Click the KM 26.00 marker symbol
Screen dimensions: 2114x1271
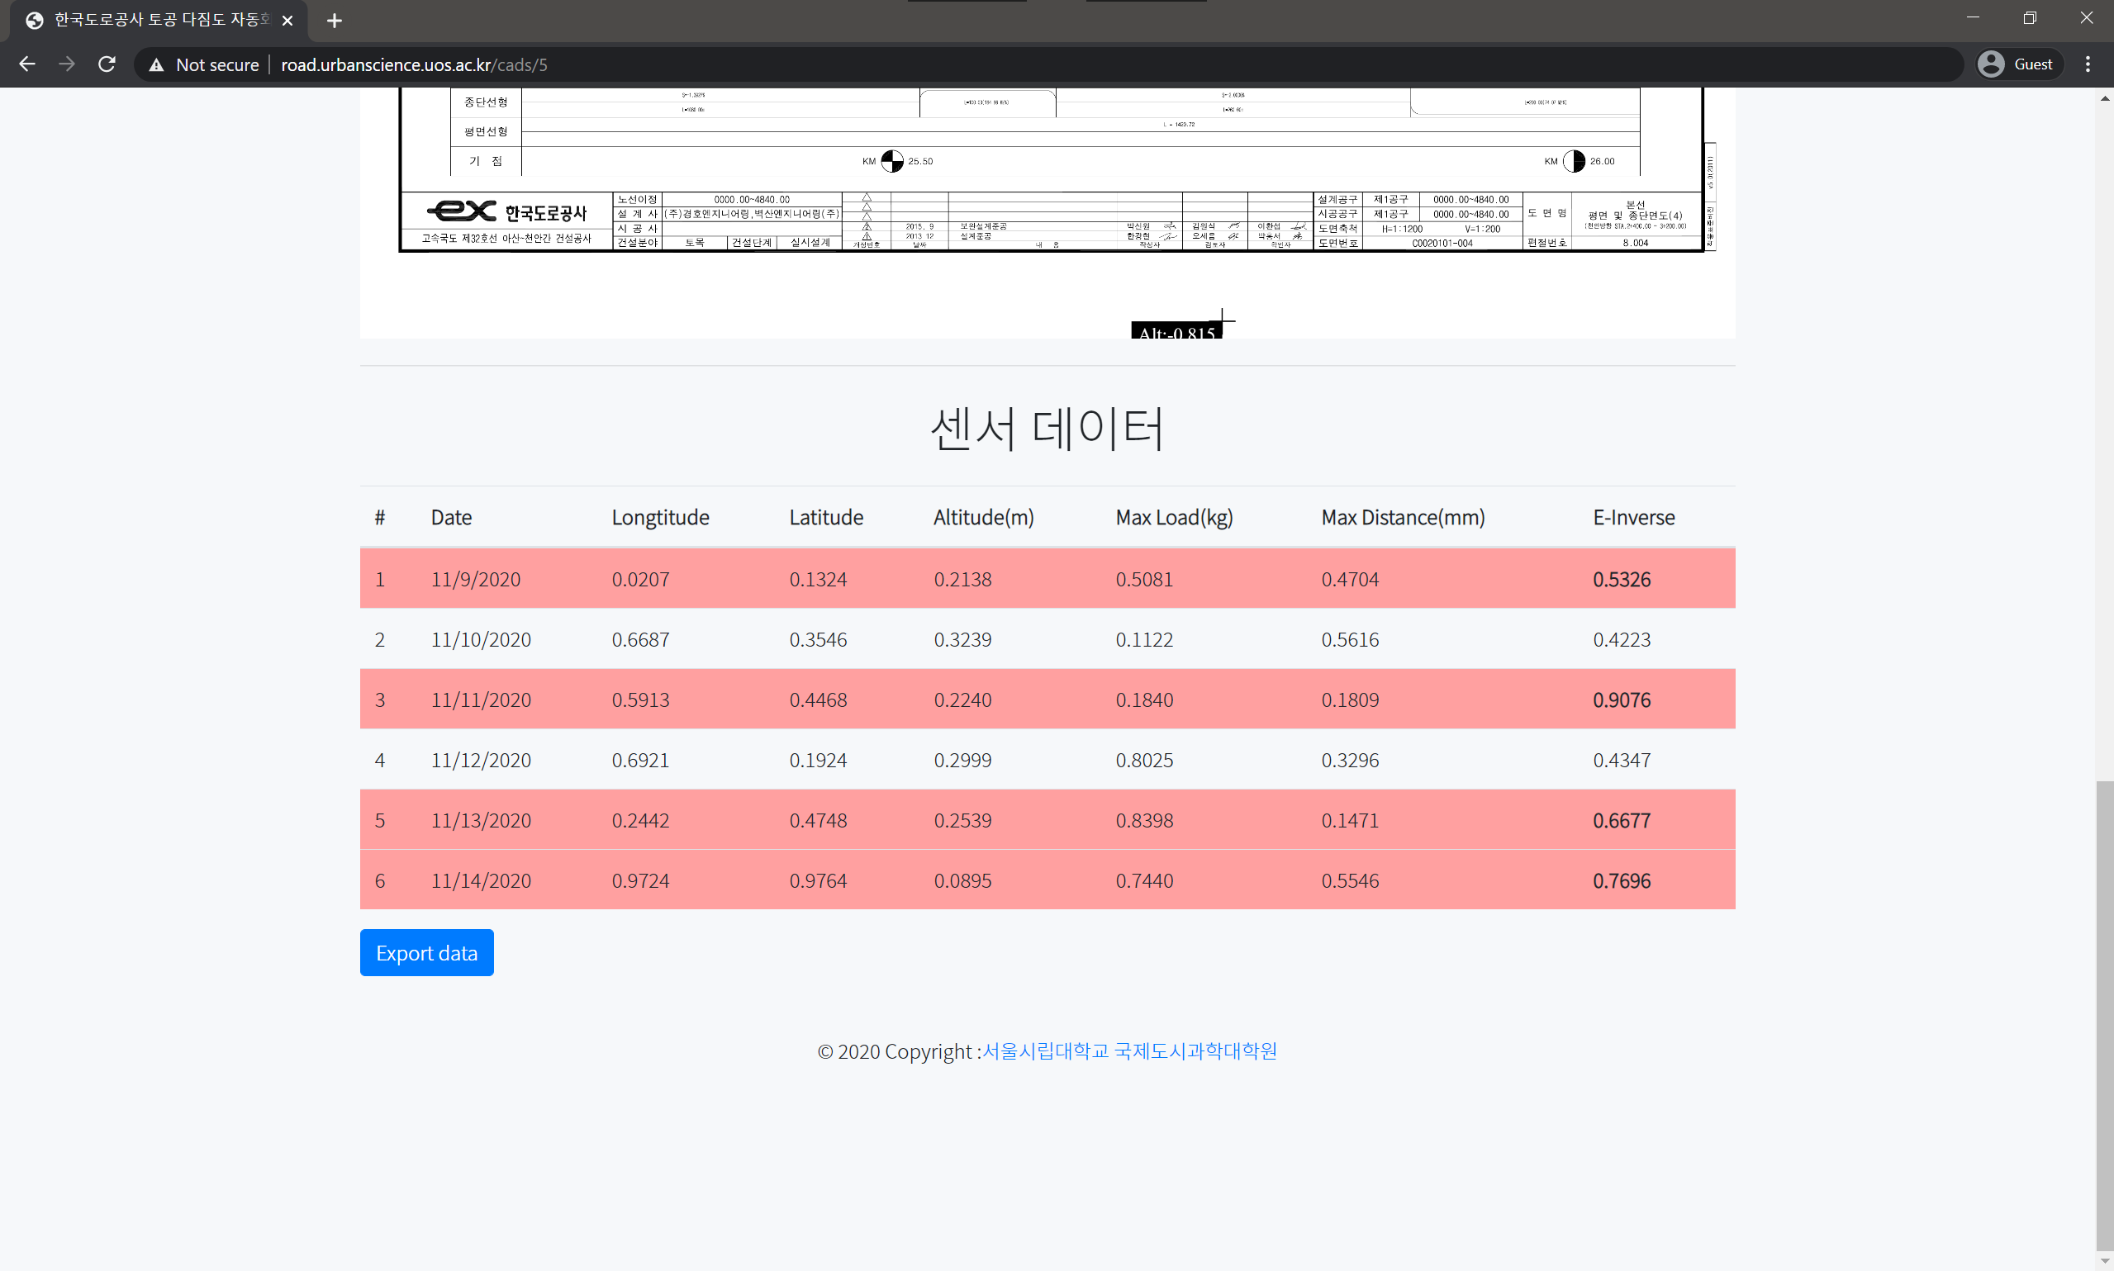(1574, 161)
